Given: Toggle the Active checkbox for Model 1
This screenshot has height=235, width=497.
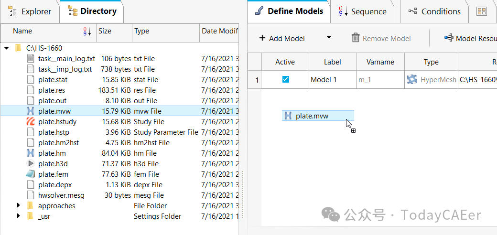Looking at the screenshot, I should pyautogui.click(x=286, y=79).
